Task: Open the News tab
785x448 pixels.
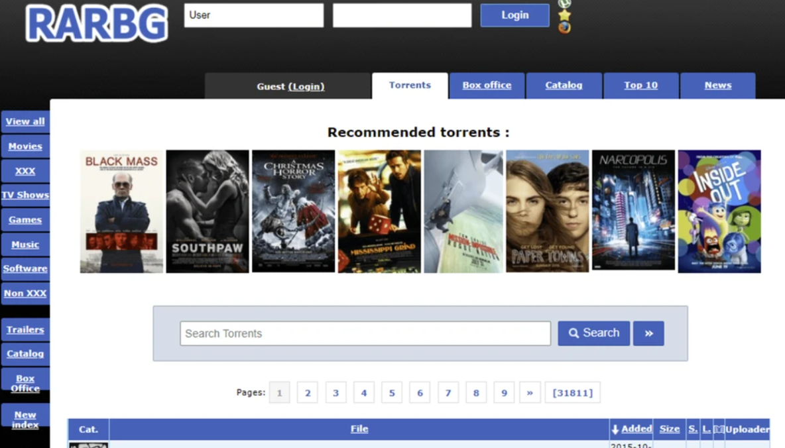Action: click(x=718, y=85)
